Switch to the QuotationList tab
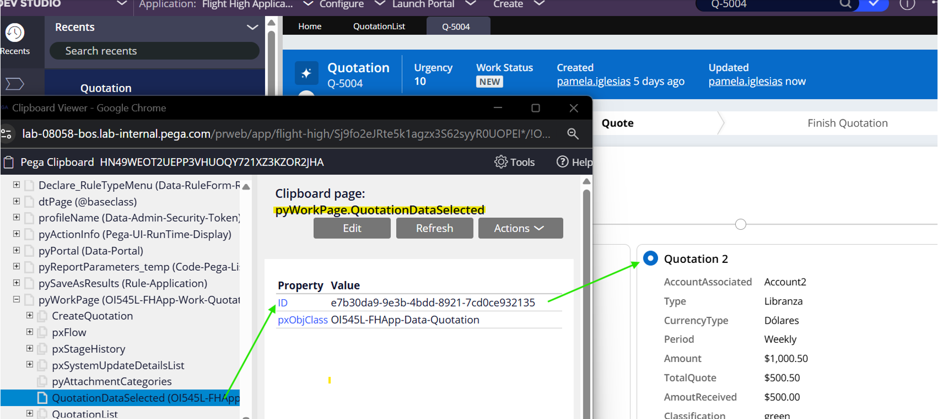 click(x=379, y=26)
